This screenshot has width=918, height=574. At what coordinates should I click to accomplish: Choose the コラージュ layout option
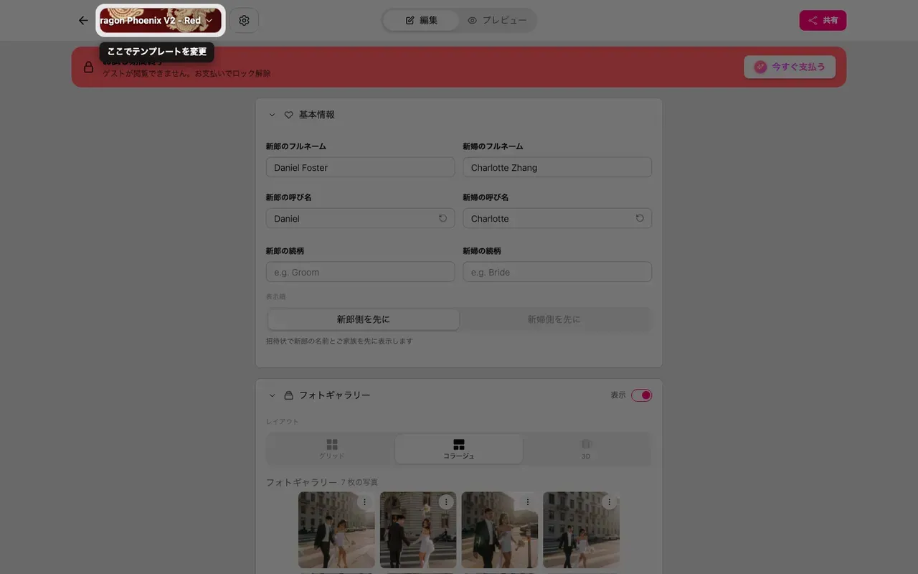point(459,449)
